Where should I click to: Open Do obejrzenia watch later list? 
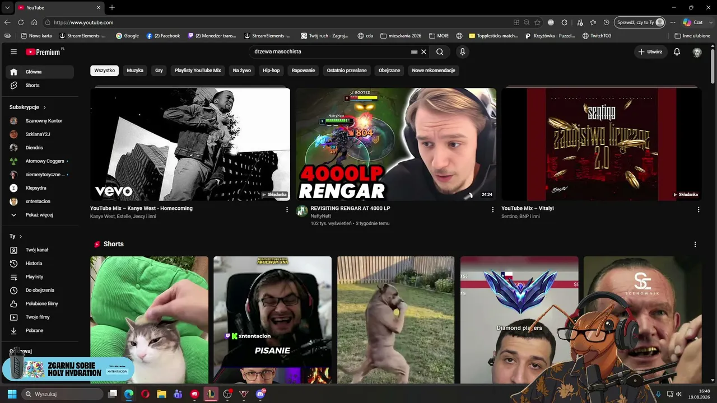pyautogui.click(x=40, y=290)
